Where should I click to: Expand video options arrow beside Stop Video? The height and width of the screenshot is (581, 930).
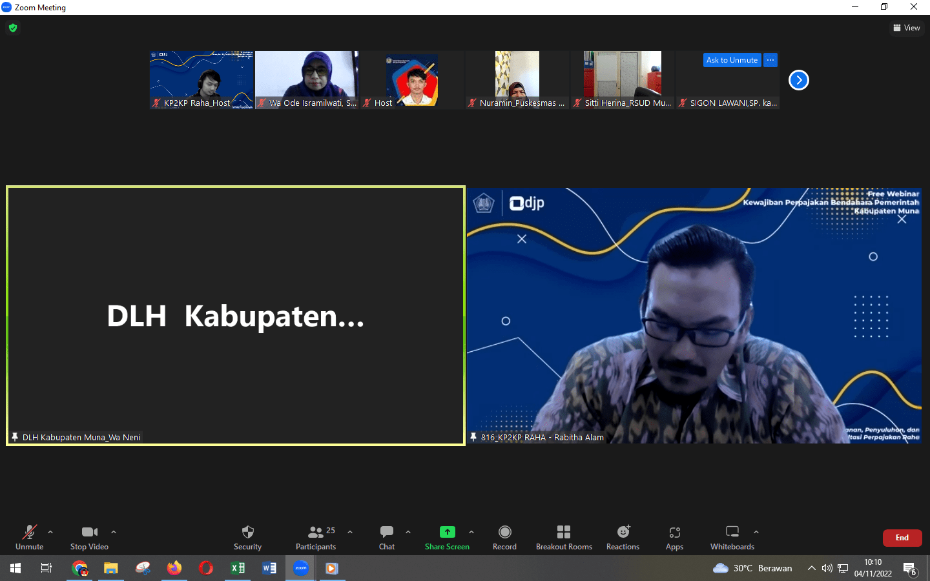[x=114, y=532]
